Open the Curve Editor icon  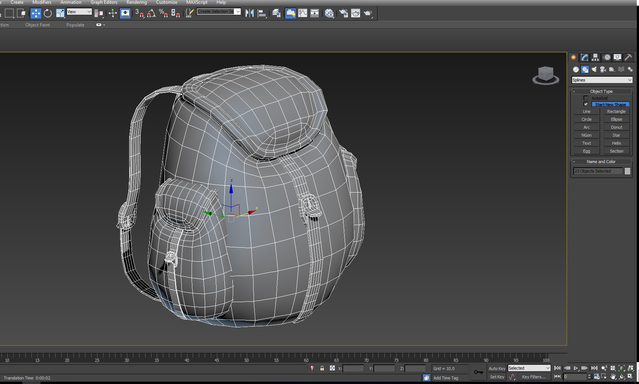pos(303,14)
